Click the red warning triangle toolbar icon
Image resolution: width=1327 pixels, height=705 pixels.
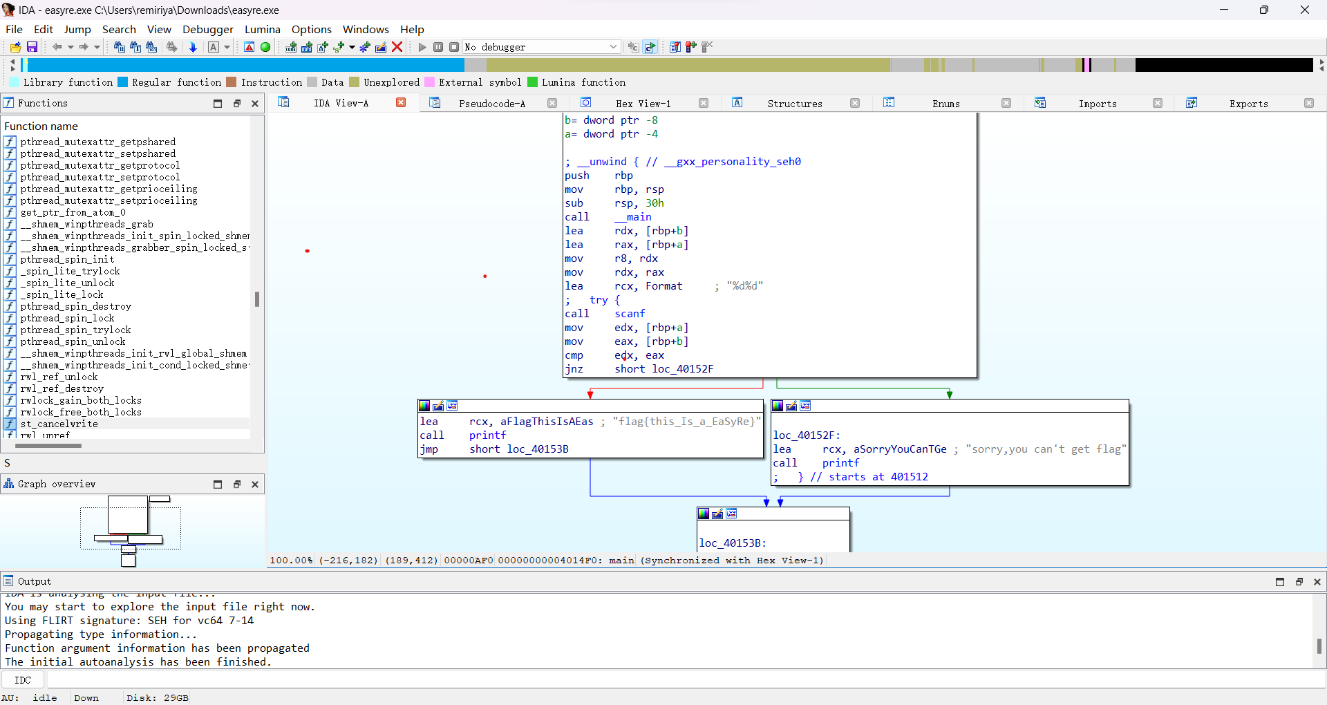tap(250, 47)
